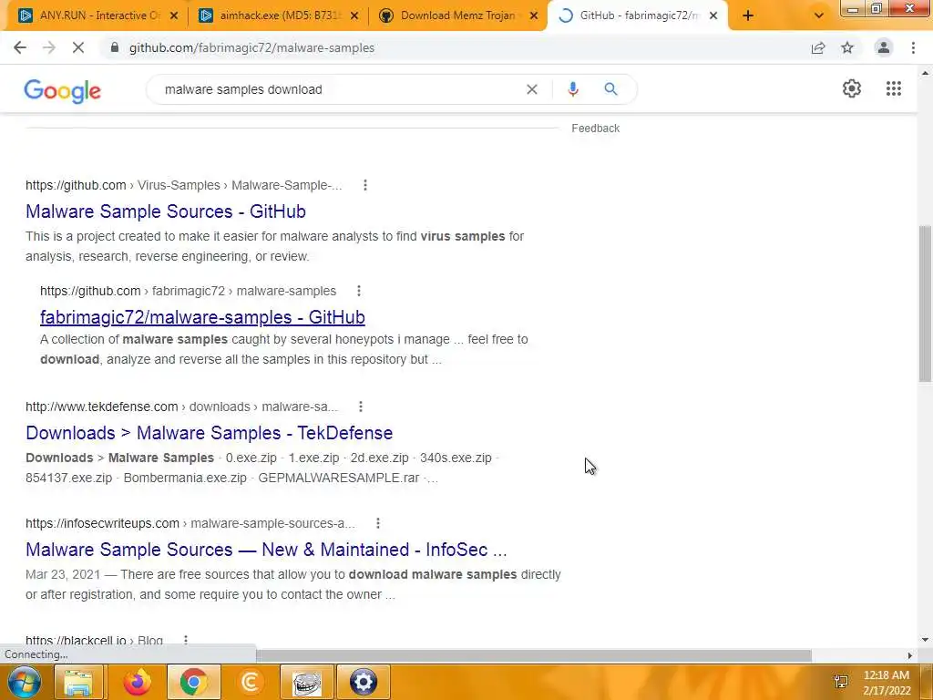Go back to the previous page
The image size is (933, 700).
tap(20, 47)
